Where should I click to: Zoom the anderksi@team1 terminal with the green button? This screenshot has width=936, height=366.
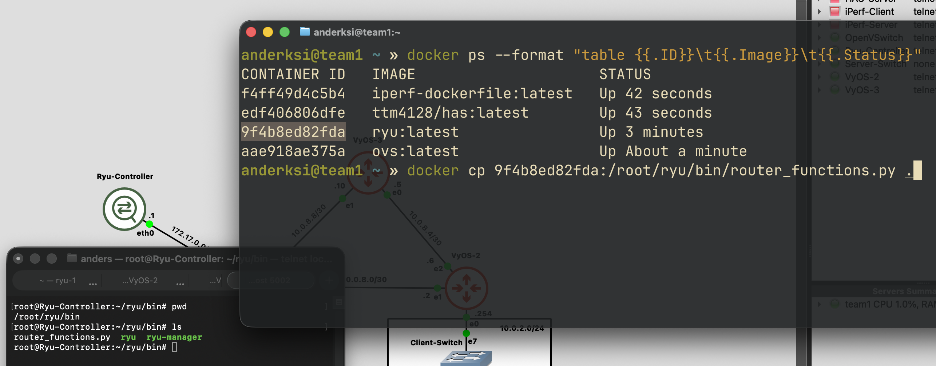click(x=285, y=32)
